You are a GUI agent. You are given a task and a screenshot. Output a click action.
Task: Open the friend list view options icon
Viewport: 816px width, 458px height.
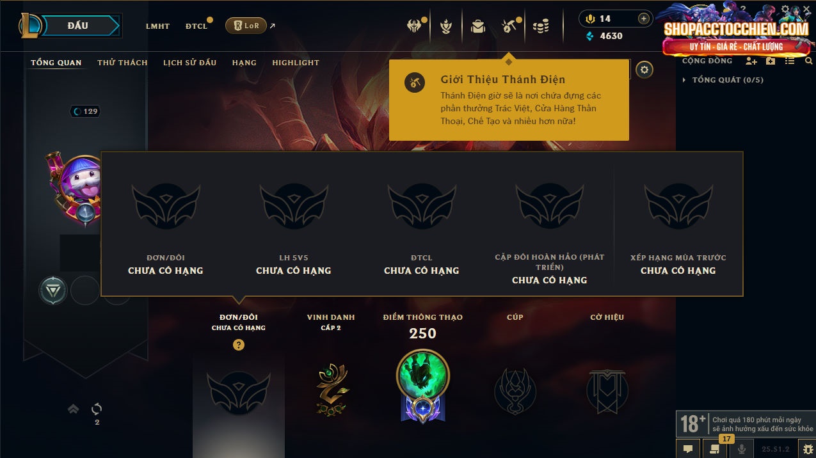point(790,61)
